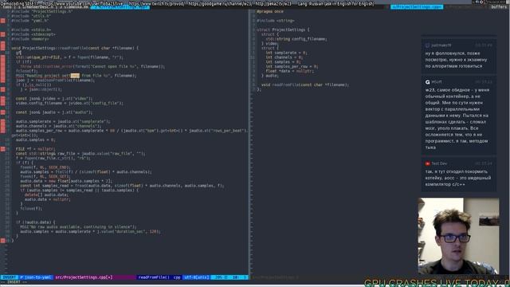
Task: Click scrolling 'GPU CRASHES LIVE TODAY' ticker
Action: (x=437, y=282)
